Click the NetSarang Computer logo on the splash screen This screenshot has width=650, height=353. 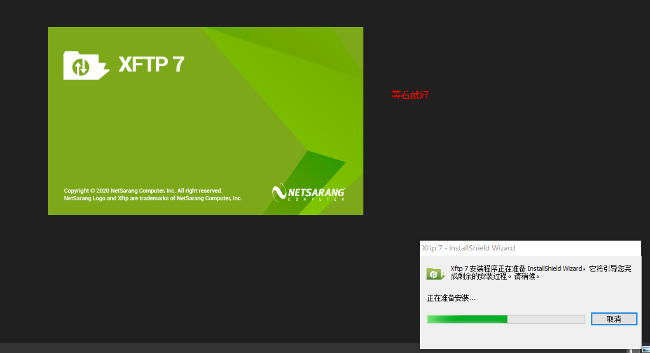coord(309,192)
